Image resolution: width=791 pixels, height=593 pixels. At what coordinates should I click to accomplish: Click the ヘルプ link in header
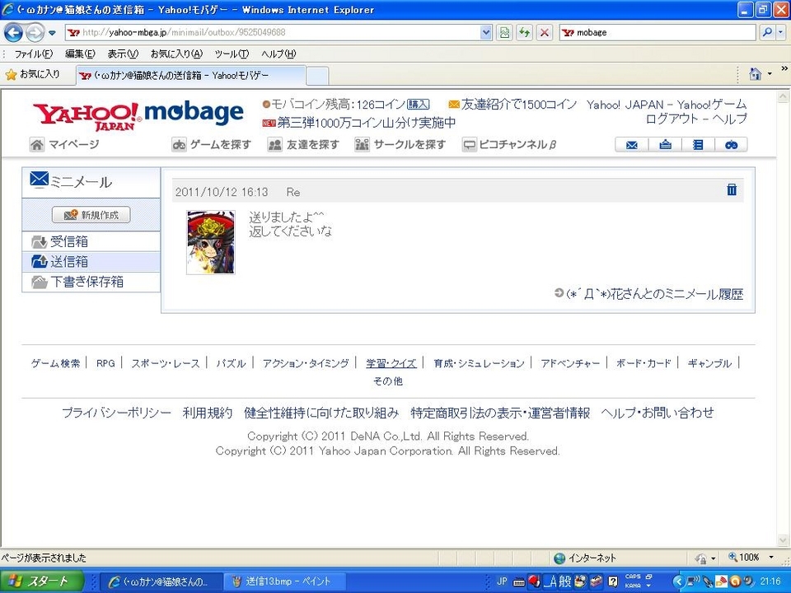pyautogui.click(x=728, y=119)
